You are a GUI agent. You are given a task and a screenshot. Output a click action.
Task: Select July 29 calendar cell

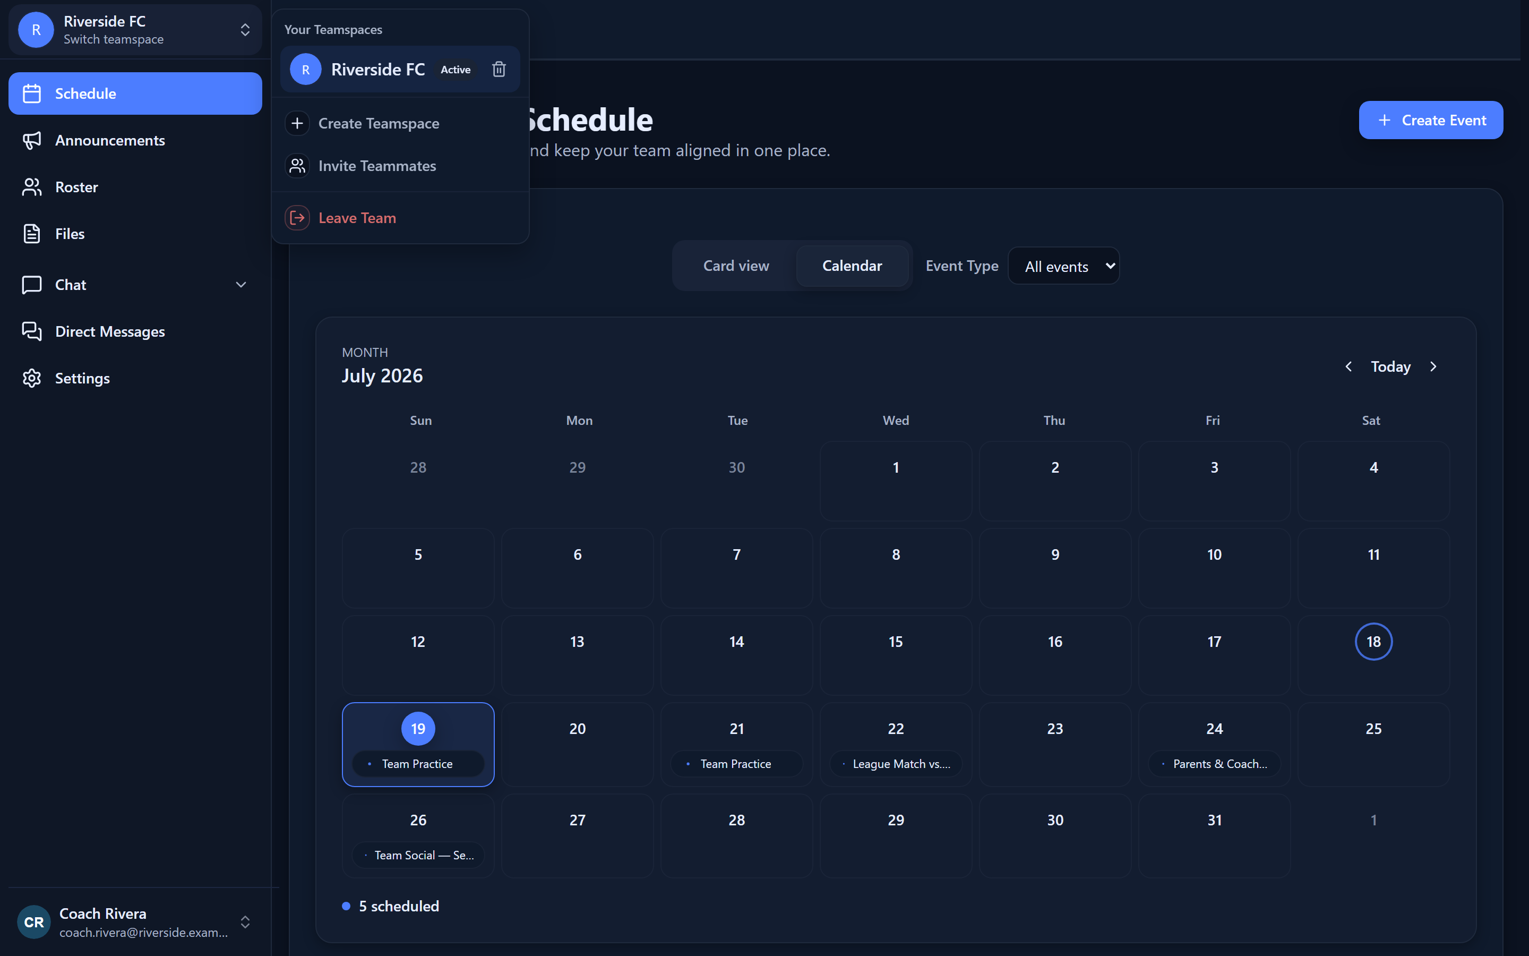(x=895, y=836)
